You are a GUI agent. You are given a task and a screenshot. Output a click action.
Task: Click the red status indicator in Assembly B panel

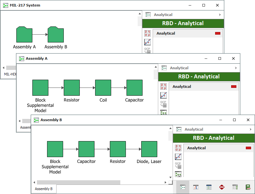tap(248, 148)
